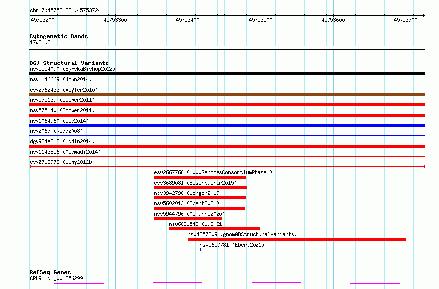
Task: Click the red nsv575139 variant bar
Action: [x=227, y=105]
